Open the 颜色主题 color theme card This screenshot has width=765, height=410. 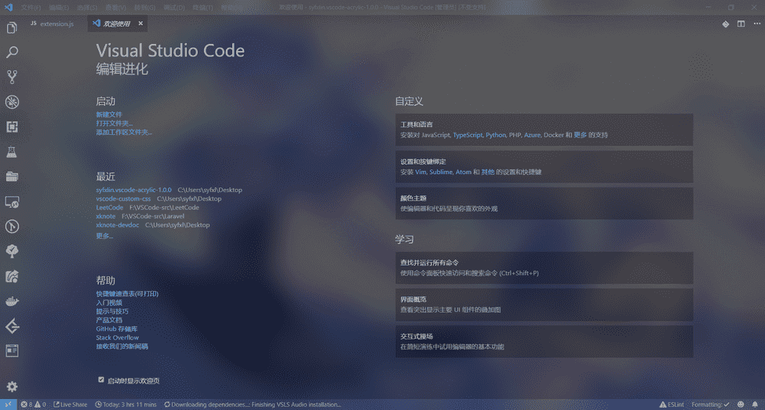pyautogui.click(x=544, y=203)
